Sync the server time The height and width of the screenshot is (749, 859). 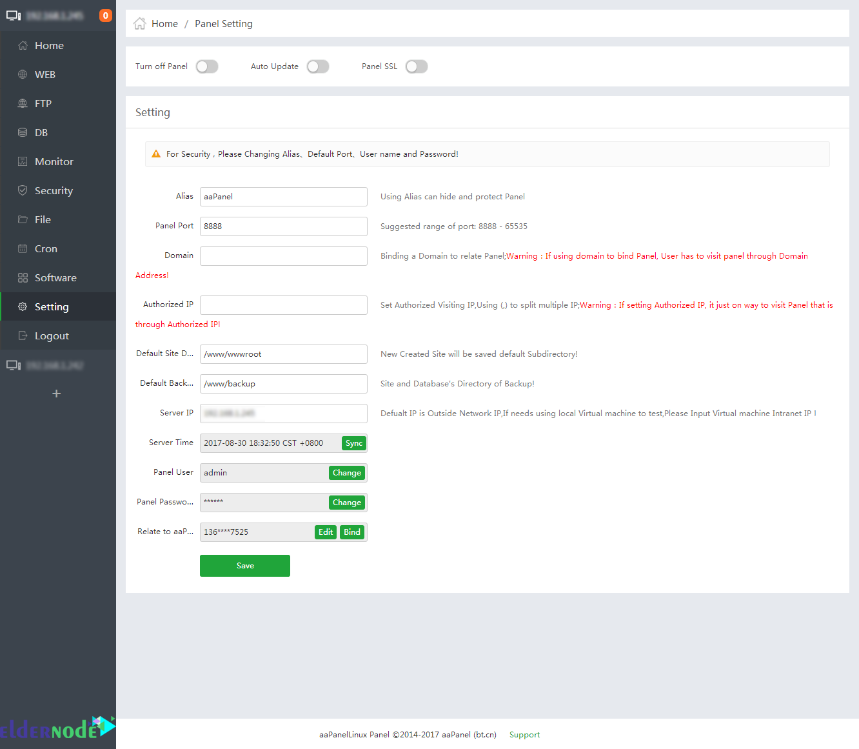coord(353,443)
